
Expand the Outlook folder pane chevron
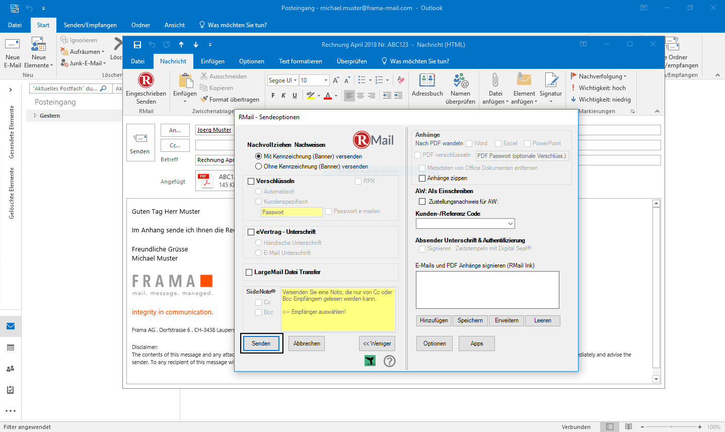pos(11,90)
